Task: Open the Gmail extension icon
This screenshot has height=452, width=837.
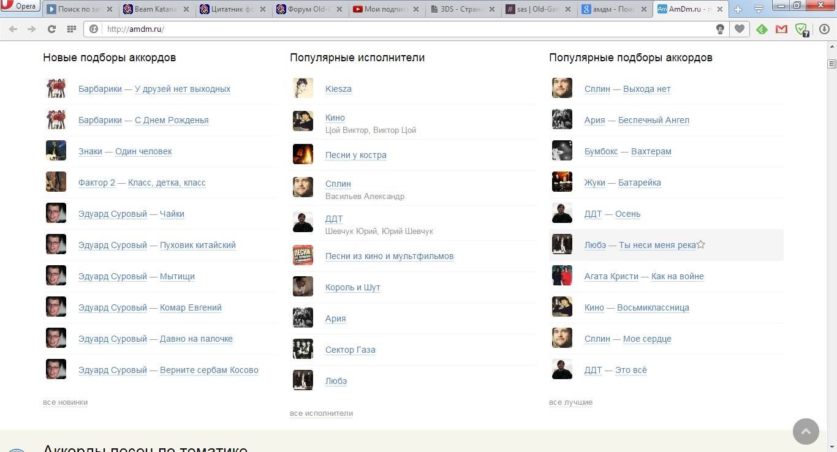Action: pyautogui.click(x=781, y=29)
